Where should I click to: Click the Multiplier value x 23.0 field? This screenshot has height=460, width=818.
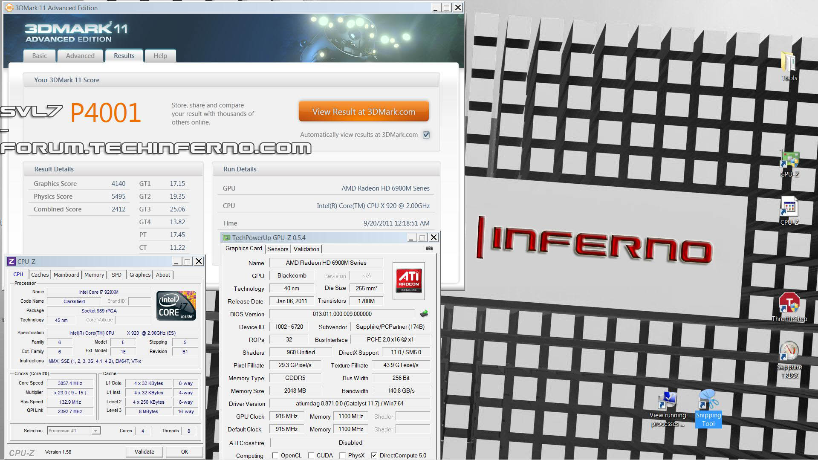(70, 393)
